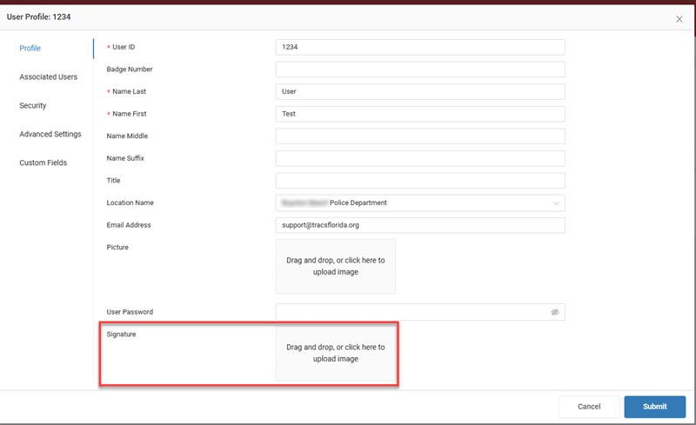The height and width of the screenshot is (425, 696).
Task: Click the Title input field
Action: (420, 181)
